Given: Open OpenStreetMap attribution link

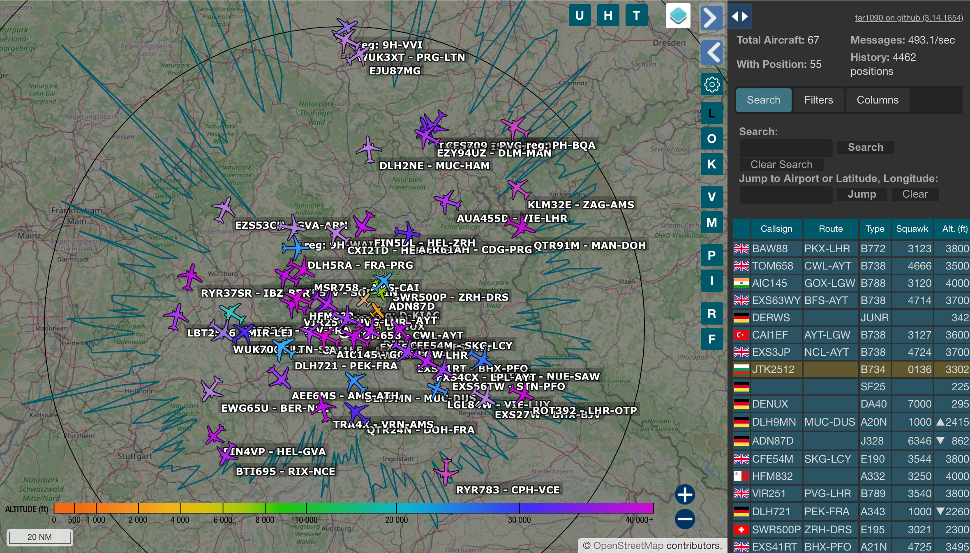Looking at the screenshot, I should click(x=629, y=545).
